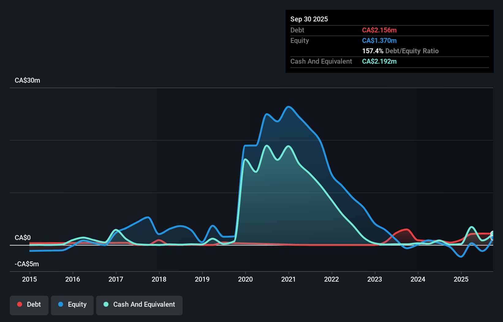Expand the Sep 30 2025 tooltip panel

point(309,19)
